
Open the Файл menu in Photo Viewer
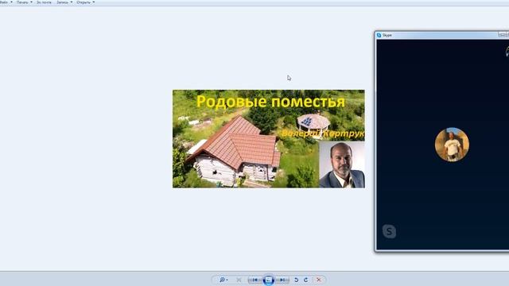(x=6, y=2)
